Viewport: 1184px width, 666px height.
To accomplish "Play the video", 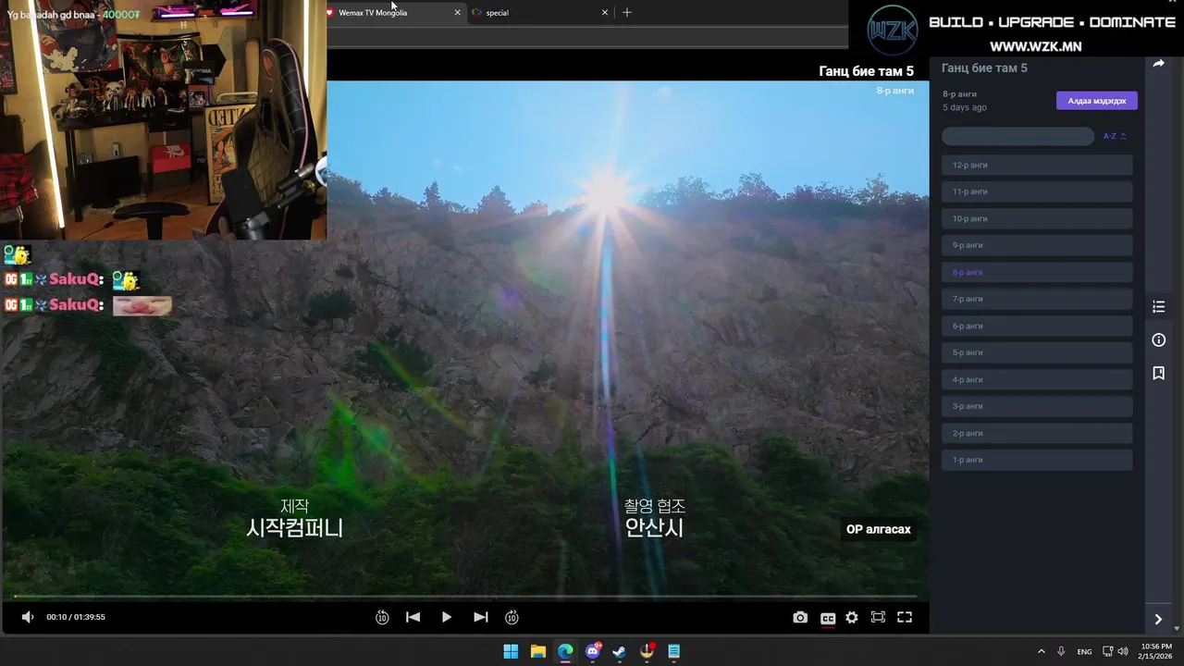I will pos(447,617).
